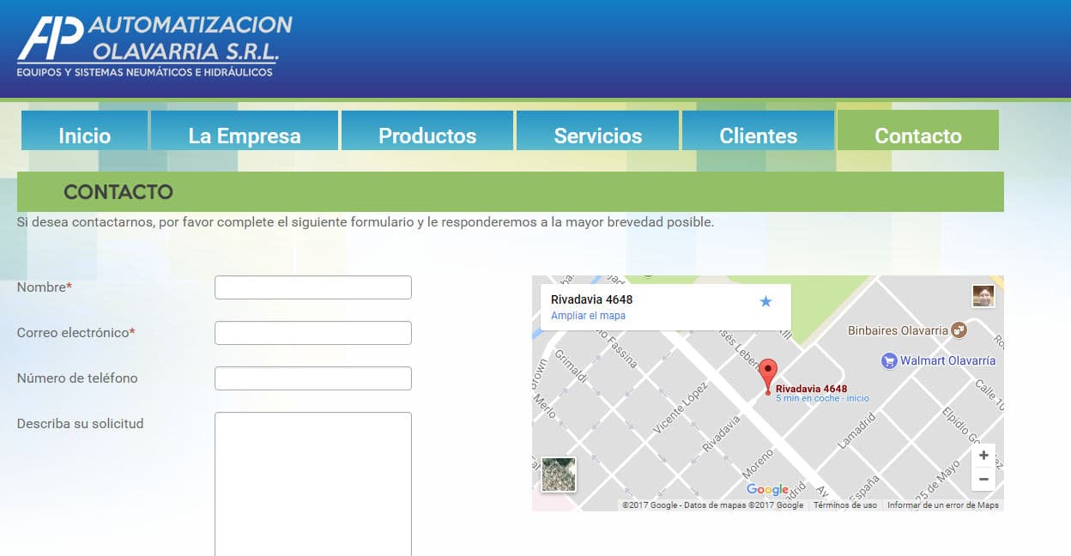Open 'Términos de uso' map link
Viewport: 1071px width, 556px height.
(845, 505)
